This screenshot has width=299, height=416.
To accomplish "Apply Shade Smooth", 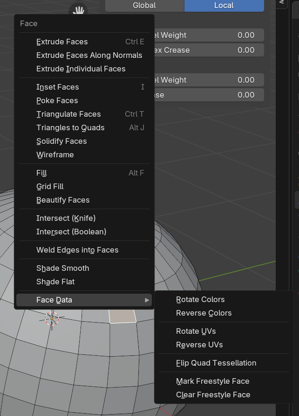I will 84,268.
